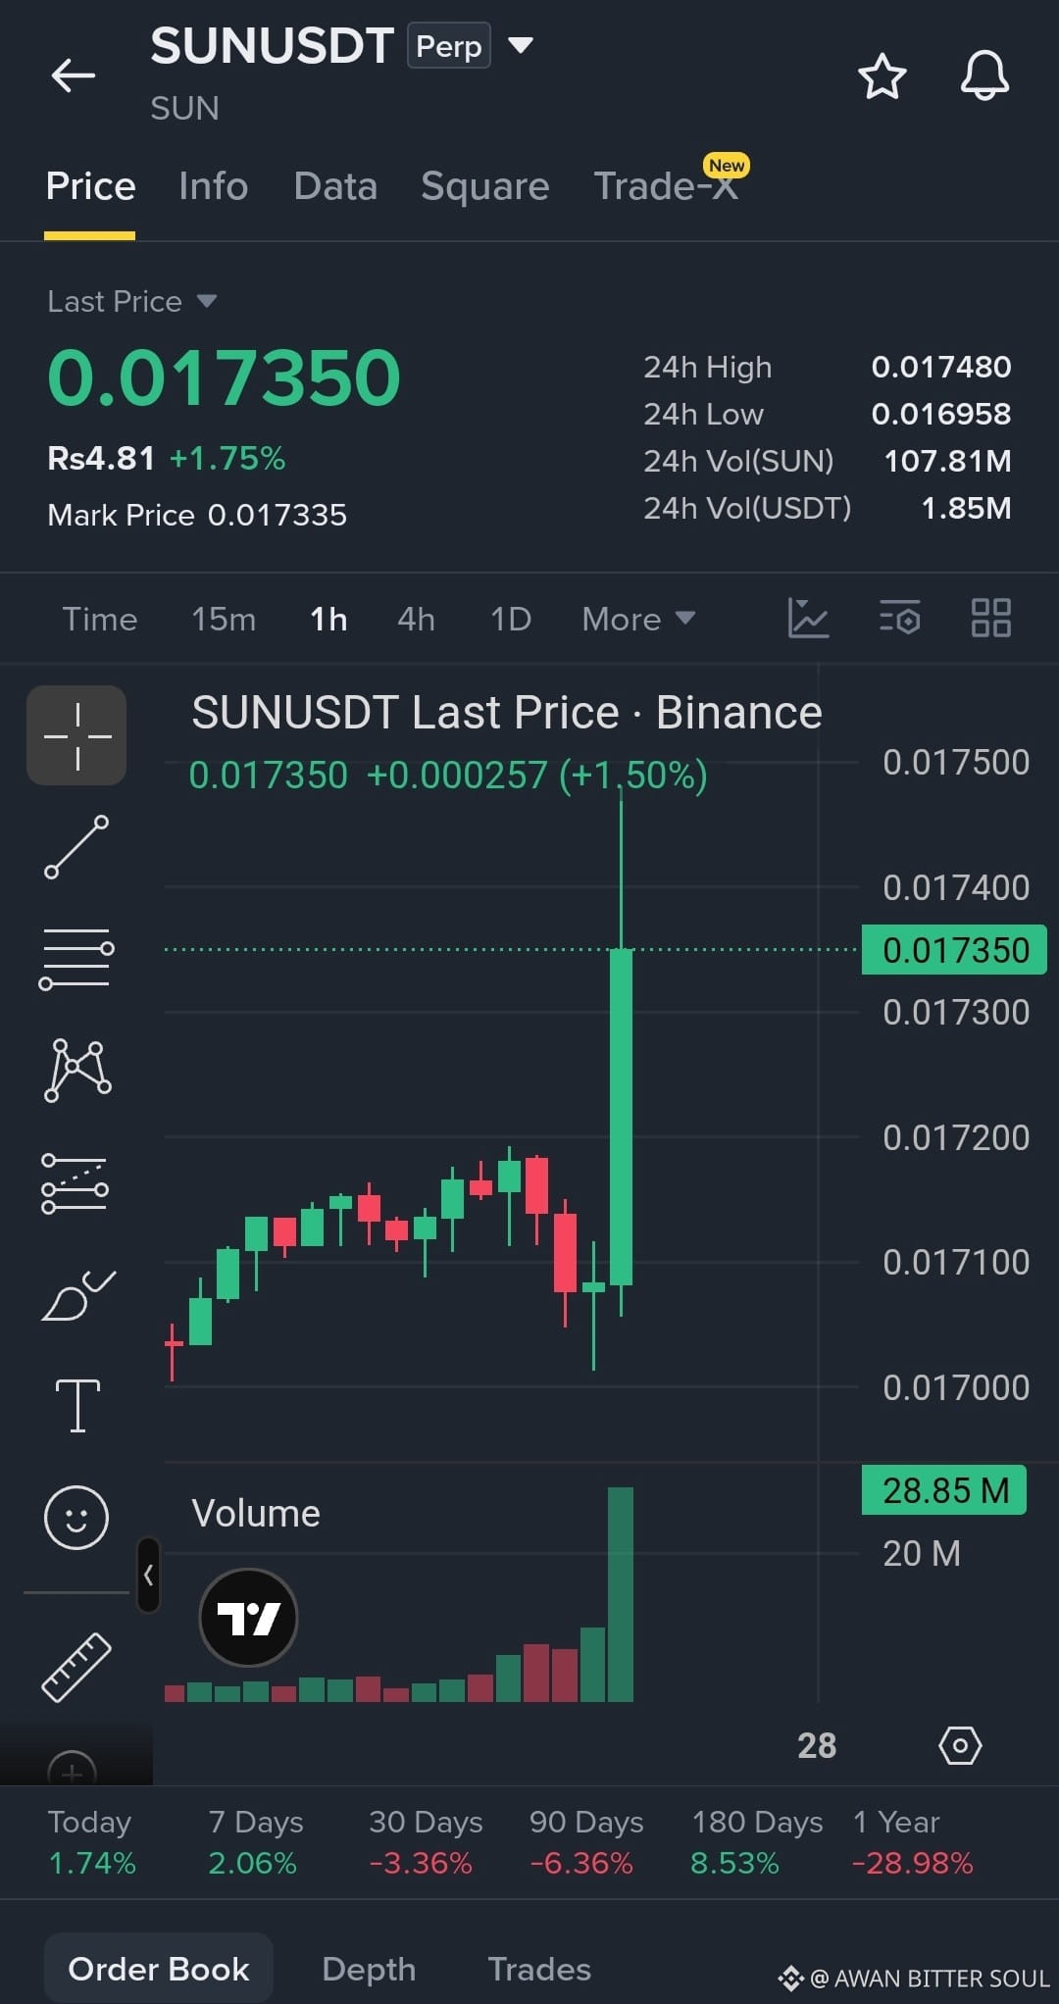Select the Depth tab
The height and width of the screenshot is (2004, 1059).
tap(369, 1969)
